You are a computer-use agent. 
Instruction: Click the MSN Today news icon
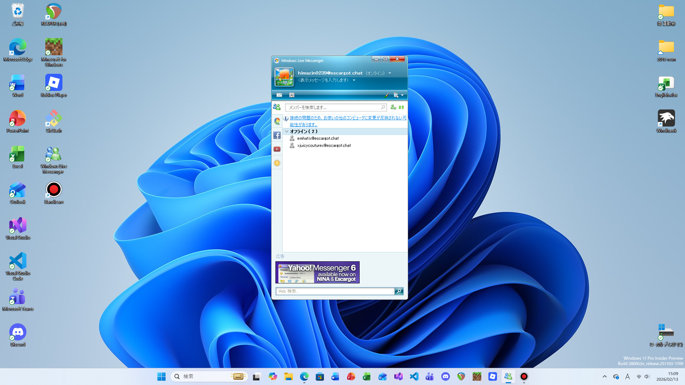[292, 95]
